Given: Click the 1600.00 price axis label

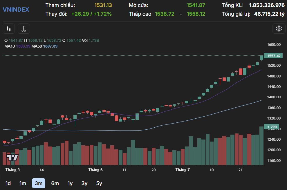Looking at the screenshot, I should point(274,45).
